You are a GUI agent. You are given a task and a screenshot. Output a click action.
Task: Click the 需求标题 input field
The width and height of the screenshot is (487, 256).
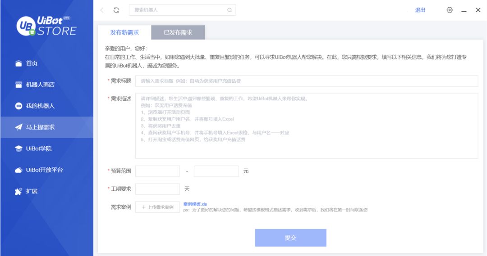[307, 81]
